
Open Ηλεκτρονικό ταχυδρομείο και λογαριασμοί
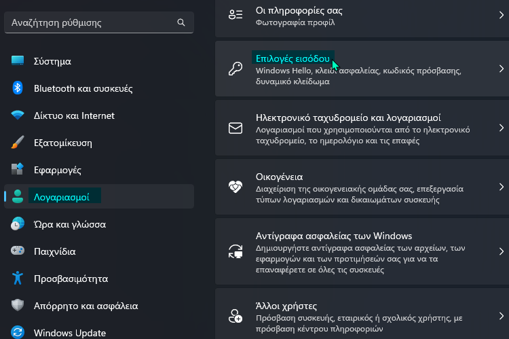362,128
